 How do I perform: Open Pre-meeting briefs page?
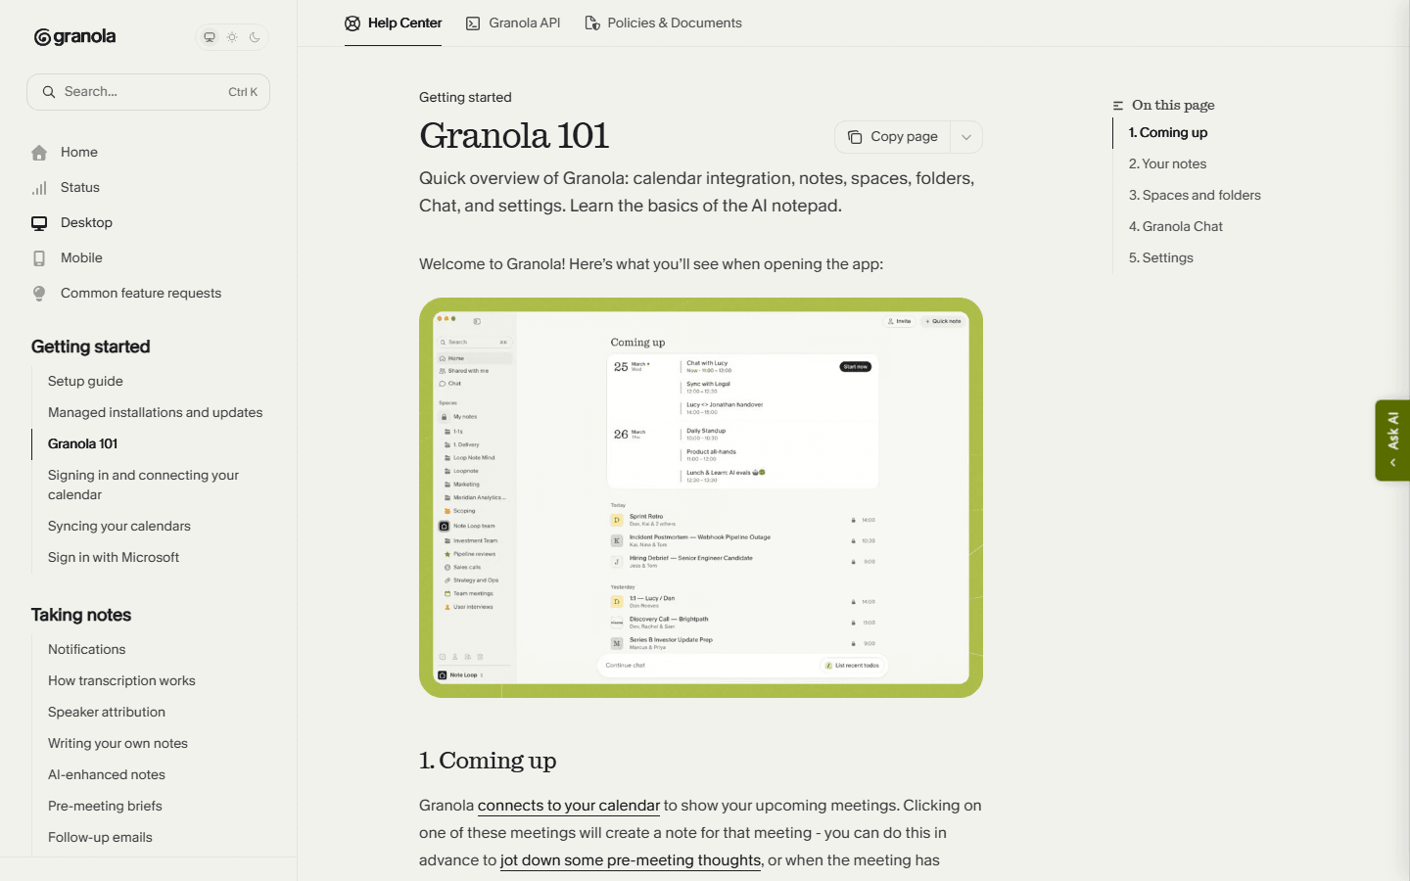pyautogui.click(x=105, y=807)
